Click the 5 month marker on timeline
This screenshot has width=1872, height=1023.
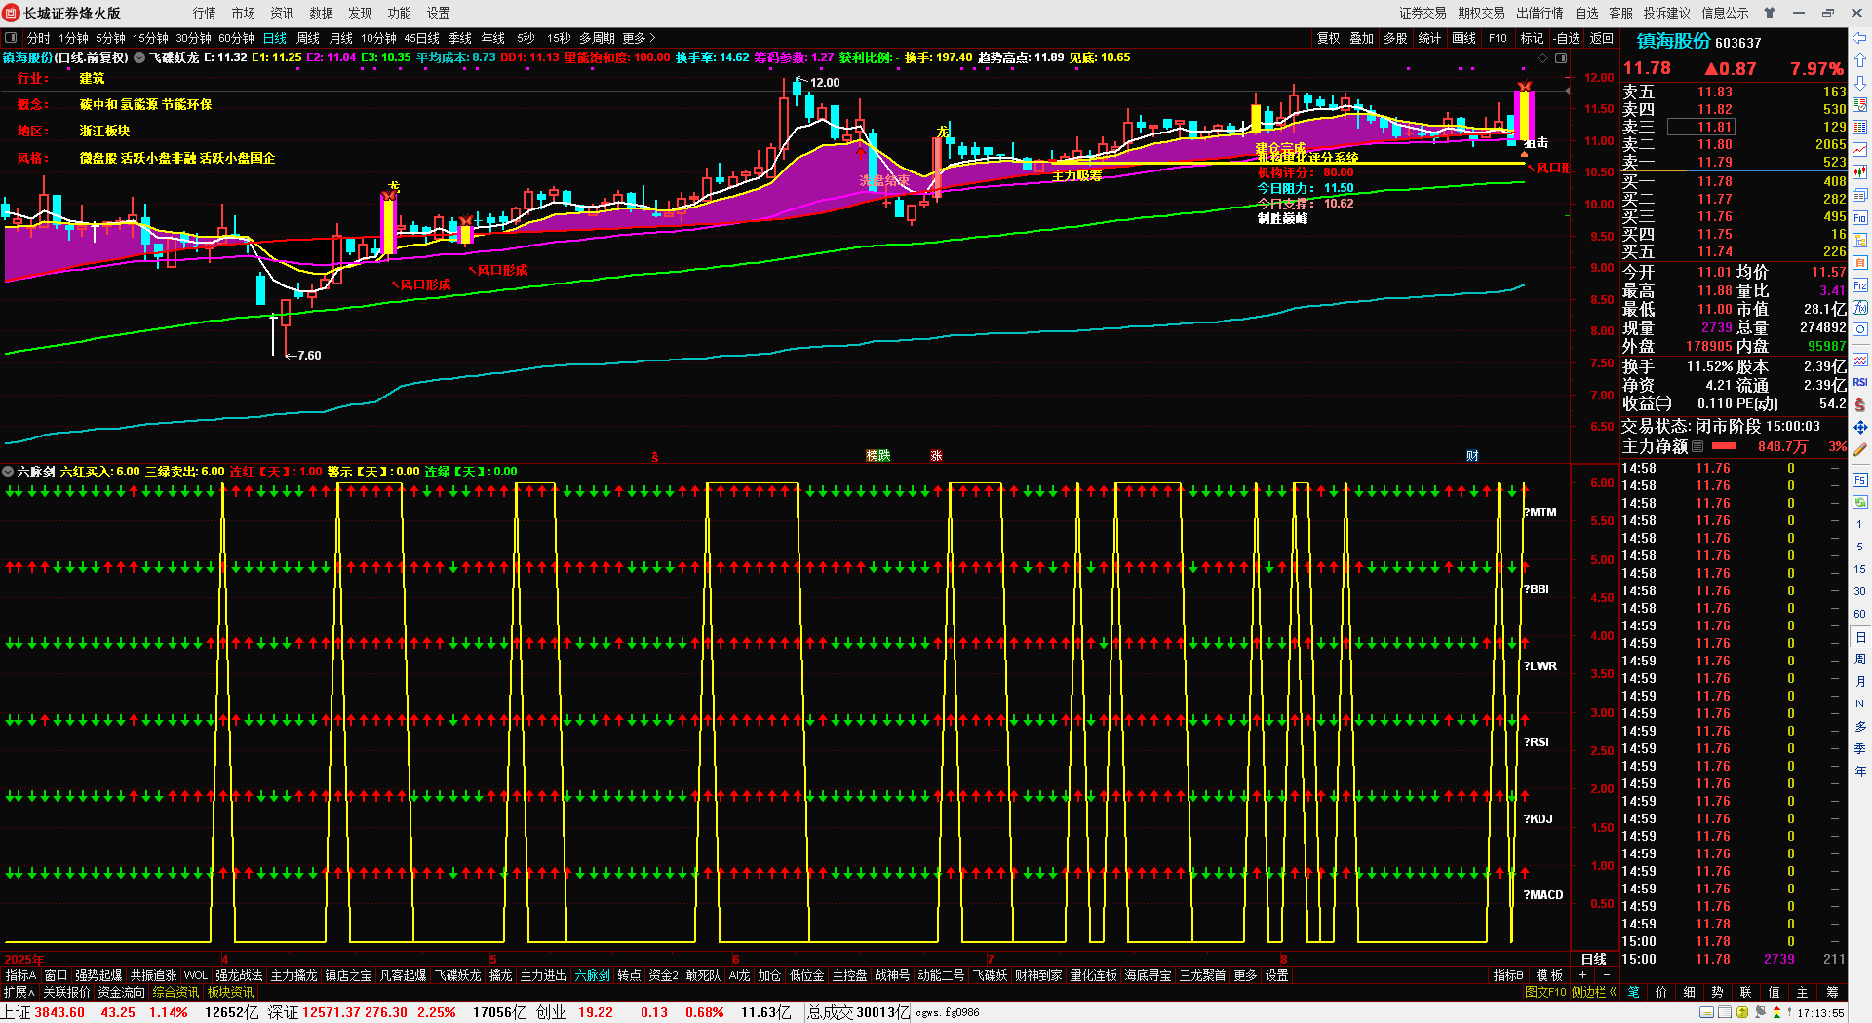pyautogui.click(x=493, y=960)
